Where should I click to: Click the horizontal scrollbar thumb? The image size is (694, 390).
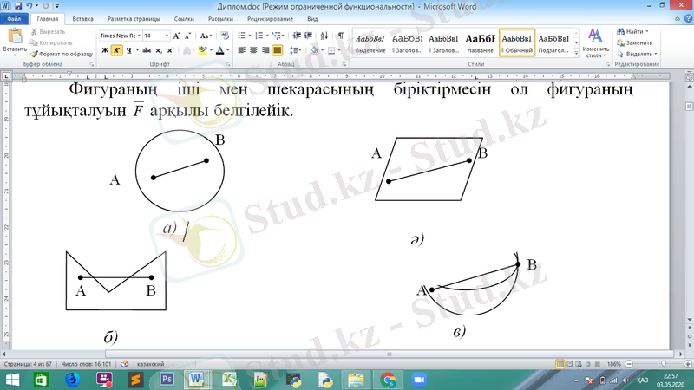click(390, 354)
